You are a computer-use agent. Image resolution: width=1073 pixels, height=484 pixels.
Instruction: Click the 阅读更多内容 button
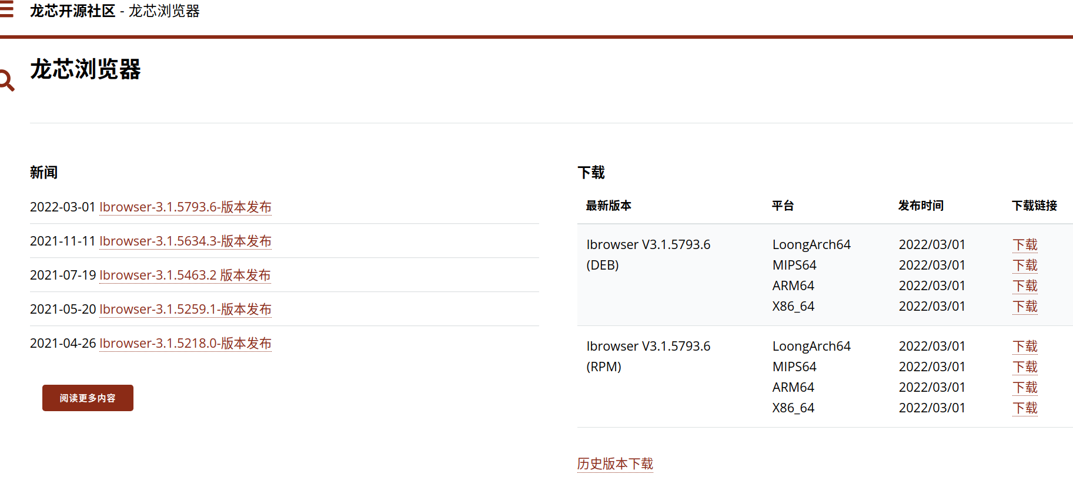[88, 398]
